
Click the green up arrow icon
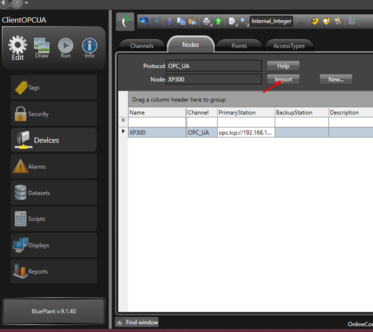[x=218, y=21]
